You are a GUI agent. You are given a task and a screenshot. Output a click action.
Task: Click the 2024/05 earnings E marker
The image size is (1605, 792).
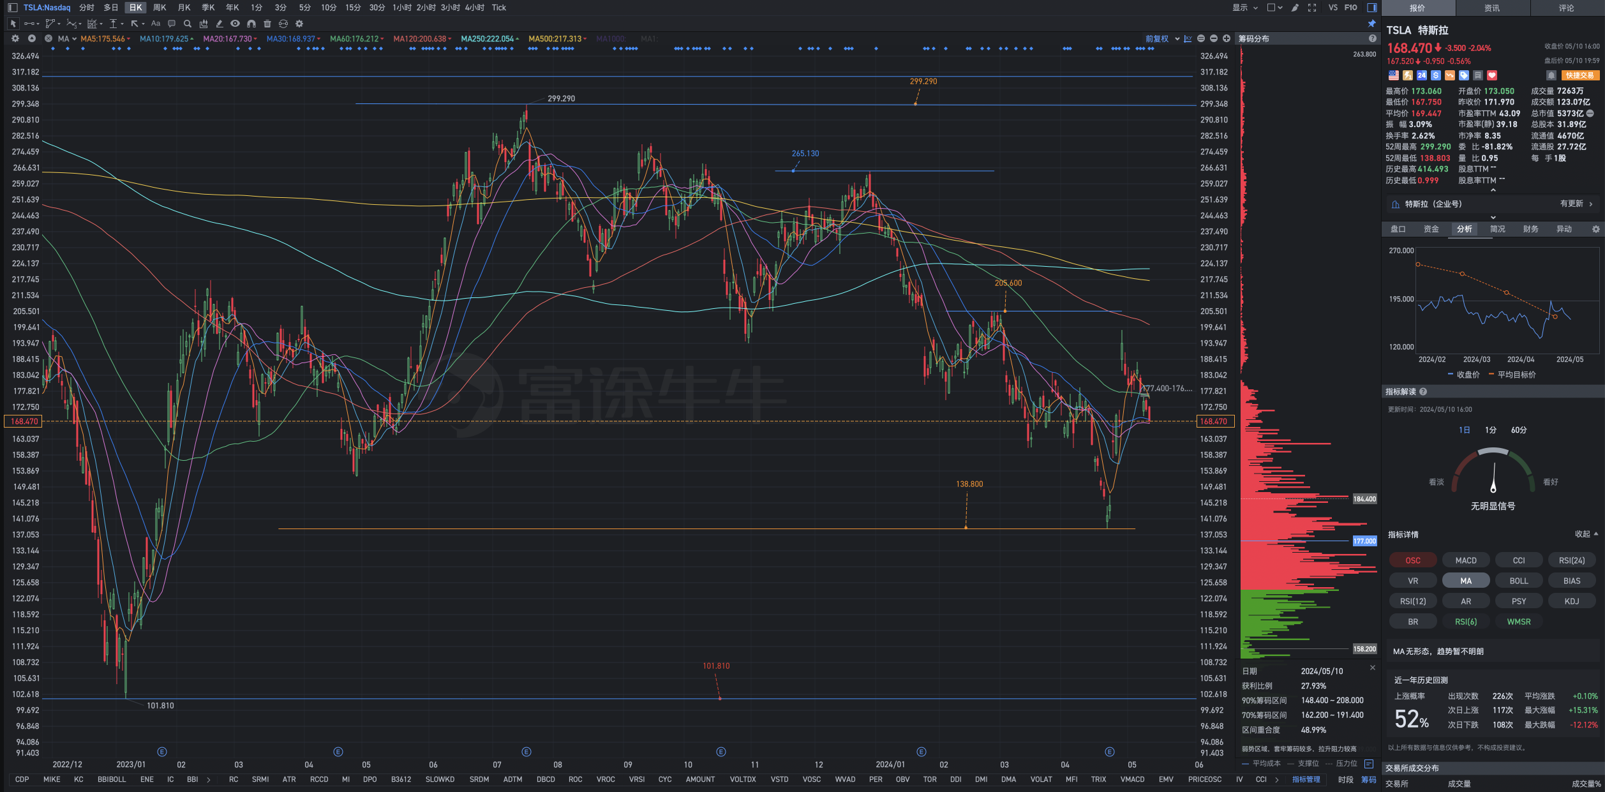point(1110,752)
